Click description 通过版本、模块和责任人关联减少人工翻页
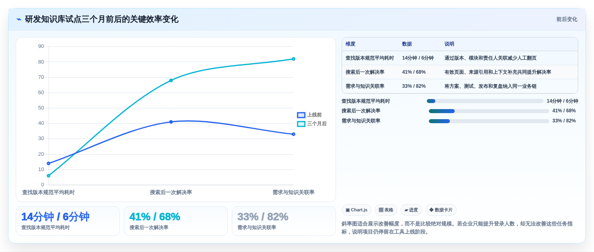 pos(491,58)
